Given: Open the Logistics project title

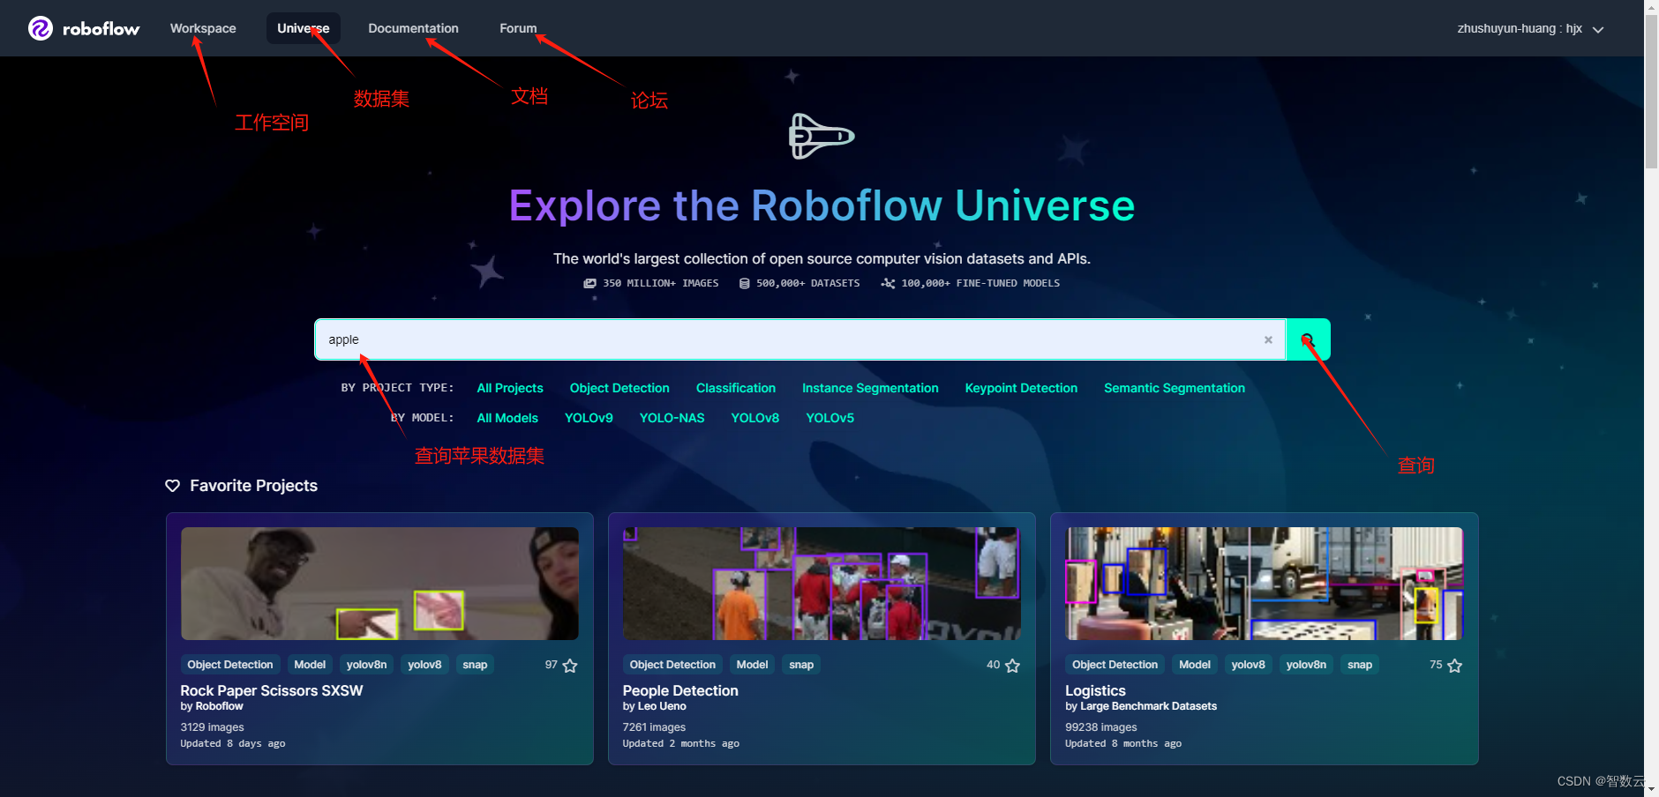Looking at the screenshot, I should click(1095, 690).
